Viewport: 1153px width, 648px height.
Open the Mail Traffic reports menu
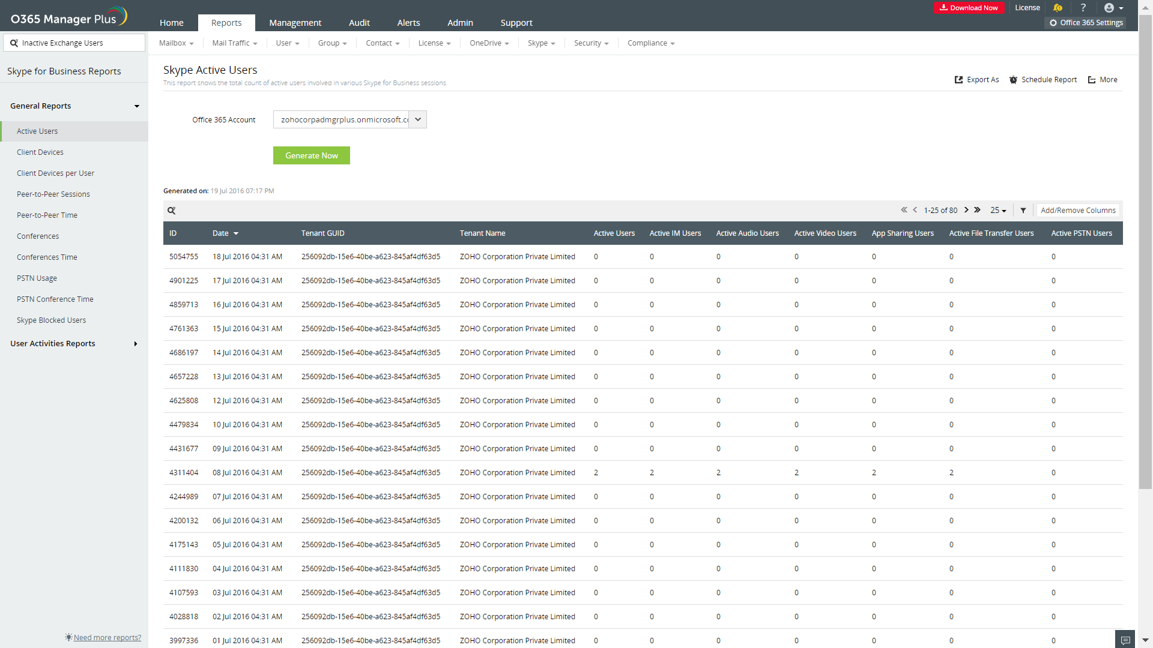[234, 43]
